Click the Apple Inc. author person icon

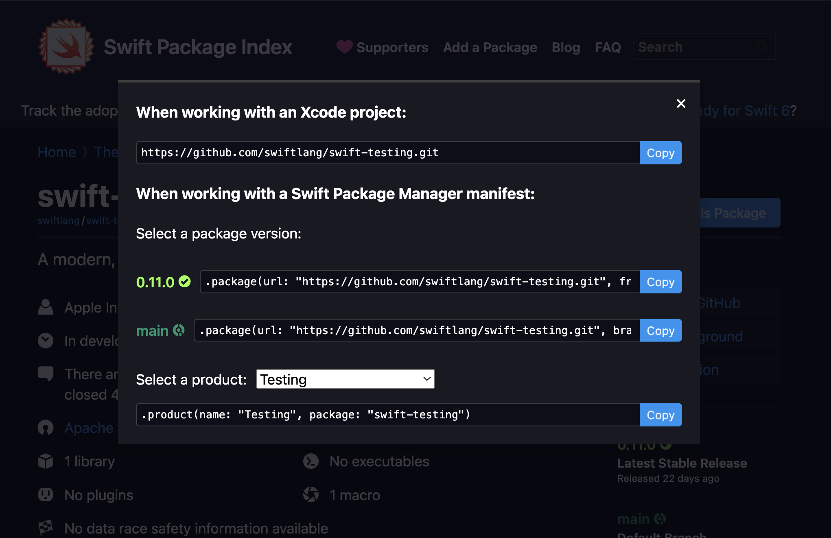46,307
